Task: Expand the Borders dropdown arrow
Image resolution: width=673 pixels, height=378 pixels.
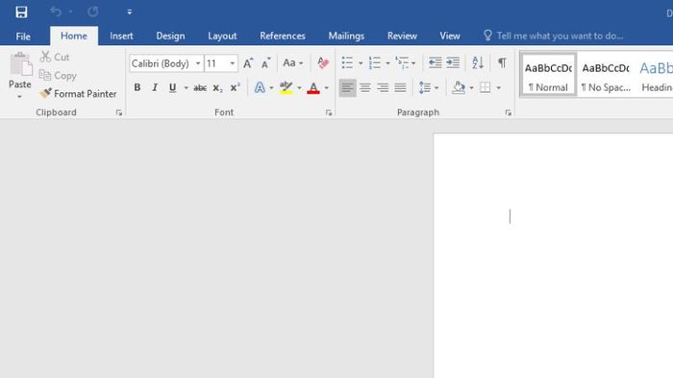Action: pos(498,87)
